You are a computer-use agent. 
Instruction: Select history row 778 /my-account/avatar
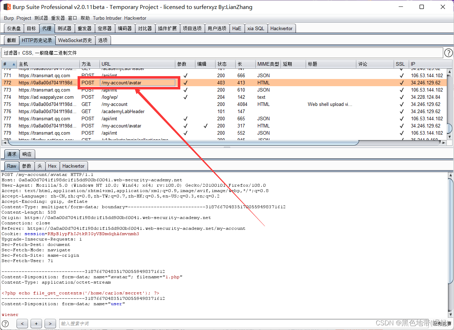224,126
